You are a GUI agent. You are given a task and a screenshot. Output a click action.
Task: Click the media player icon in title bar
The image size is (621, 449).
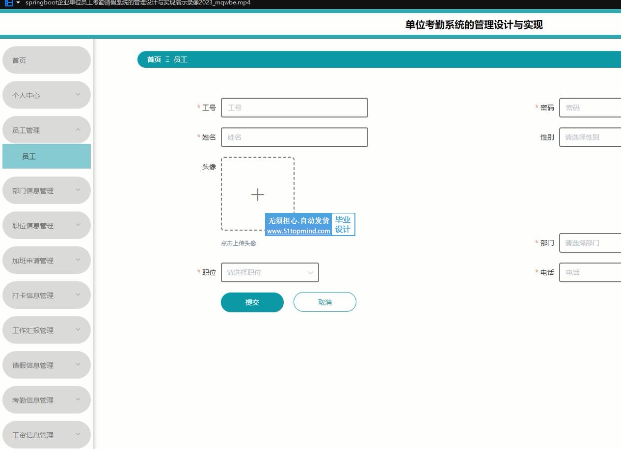[8, 3]
